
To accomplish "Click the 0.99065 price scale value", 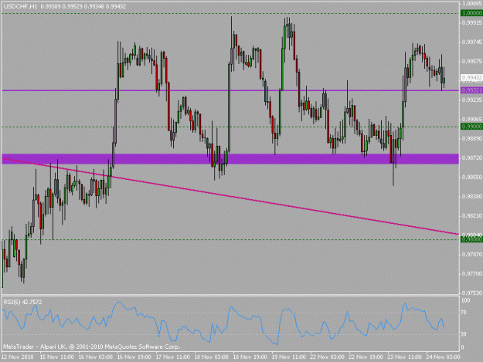I will pos(471,119).
